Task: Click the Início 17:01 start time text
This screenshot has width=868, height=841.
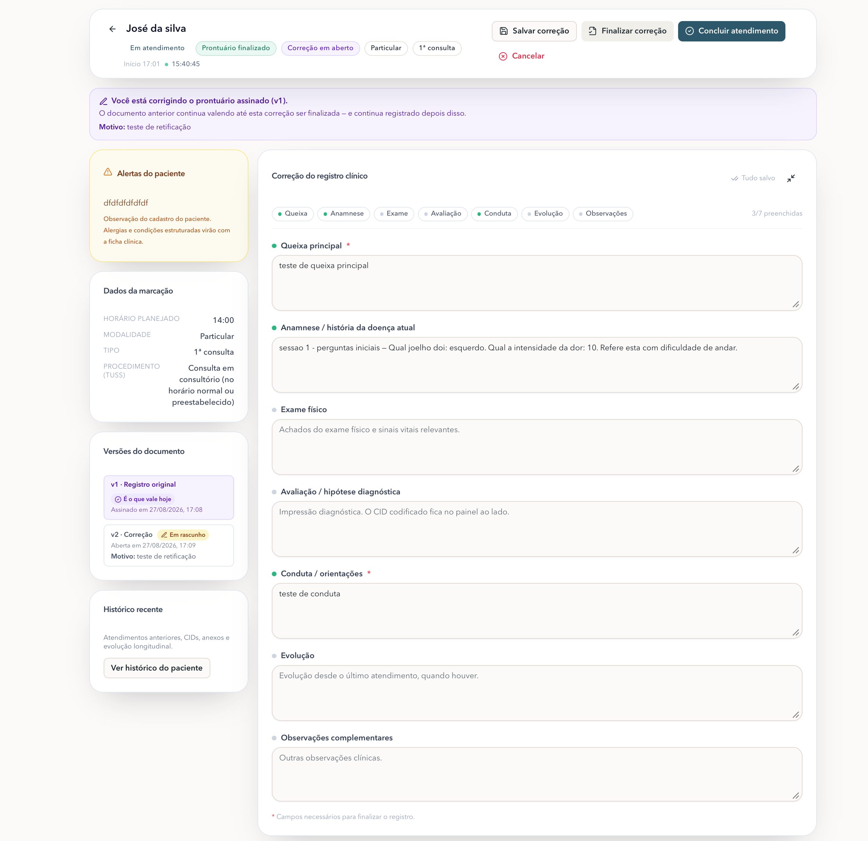Action: click(x=142, y=64)
